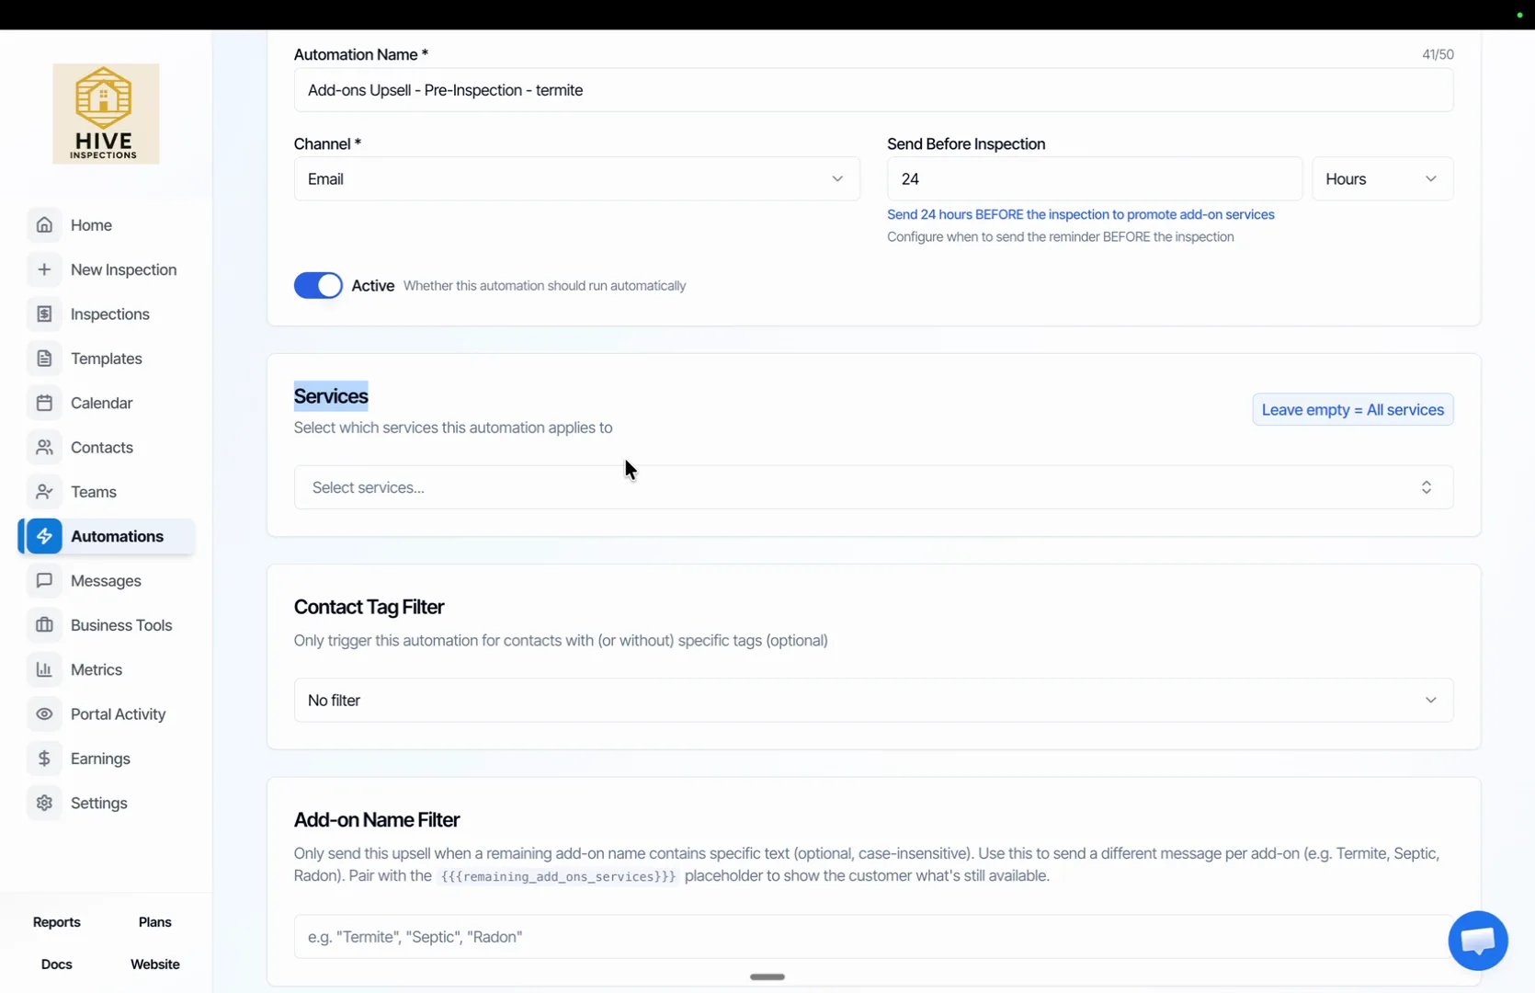Click the Metrics bar chart icon
Screen dimensions: 1535x993
[x=44, y=669]
